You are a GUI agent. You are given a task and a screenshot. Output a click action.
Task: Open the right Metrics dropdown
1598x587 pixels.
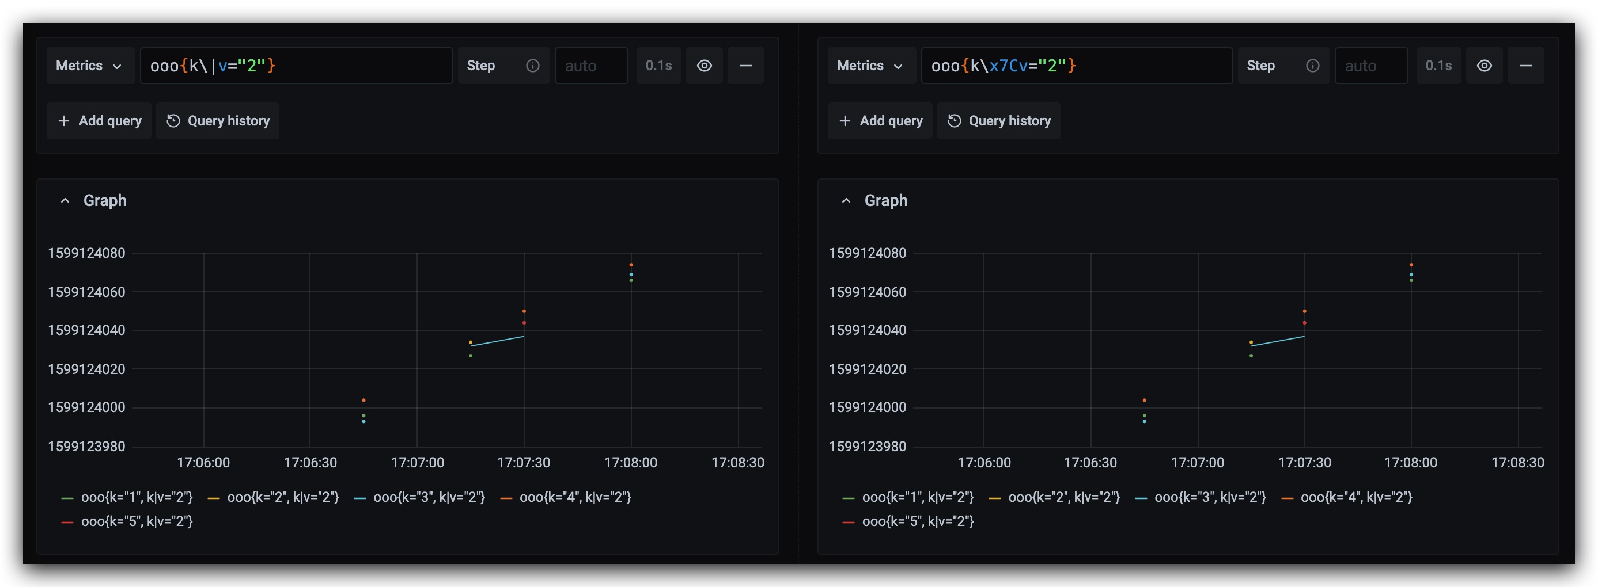[x=871, y=66]
